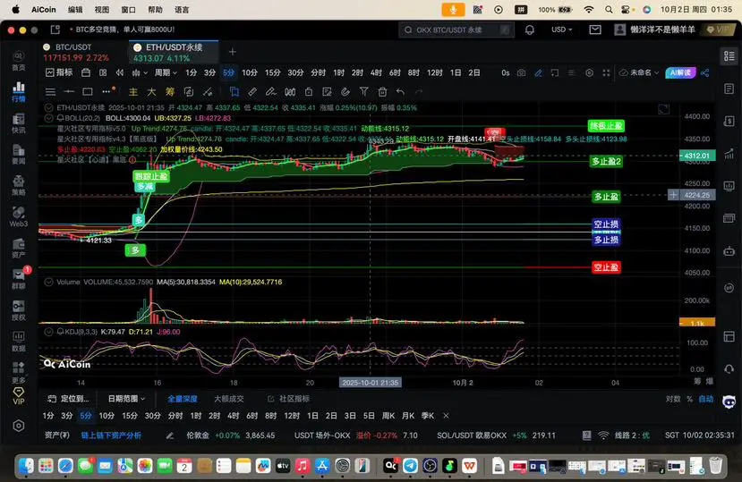Open the mail messages icon
Image resolution: width=742 pixels, height=482 pixels.
[x=595, y=30]
